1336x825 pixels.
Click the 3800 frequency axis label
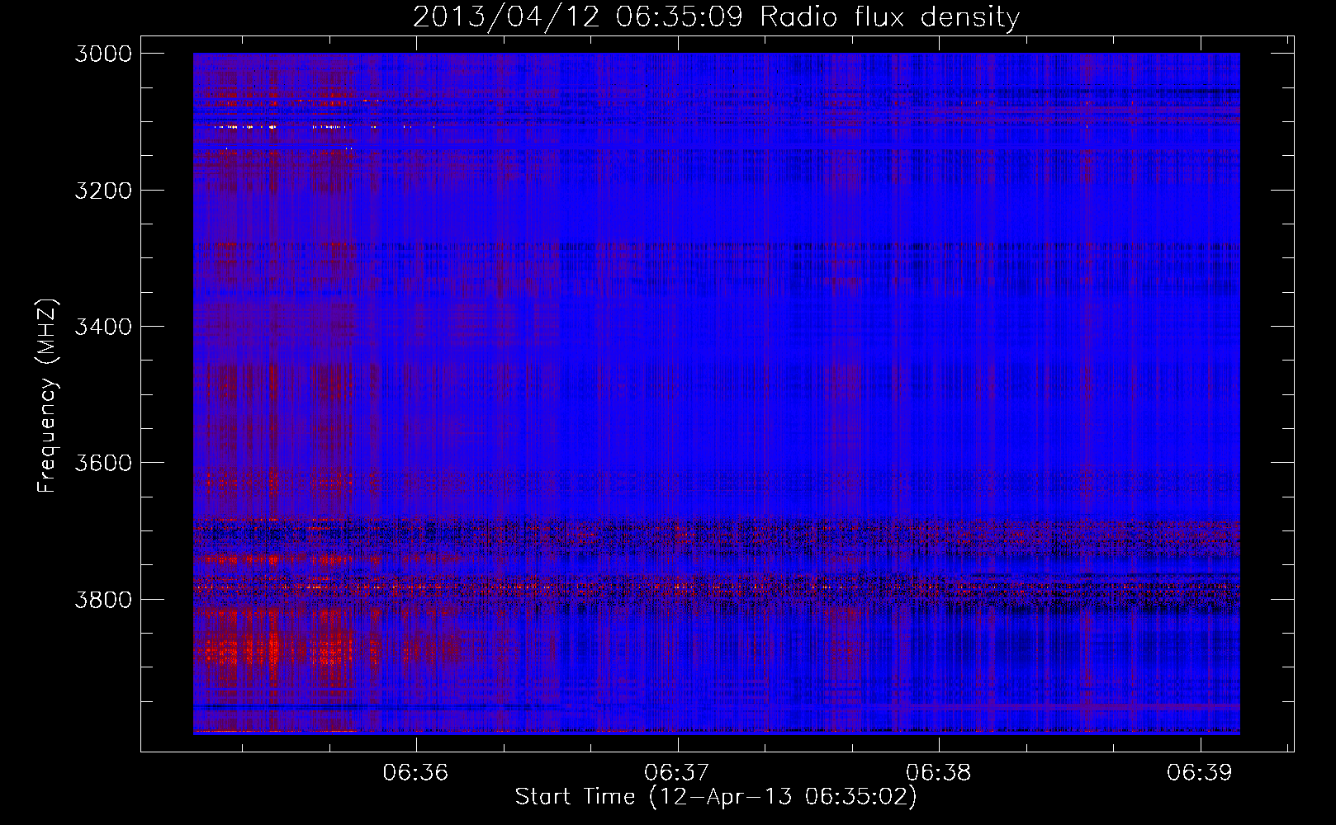point(102,599)
